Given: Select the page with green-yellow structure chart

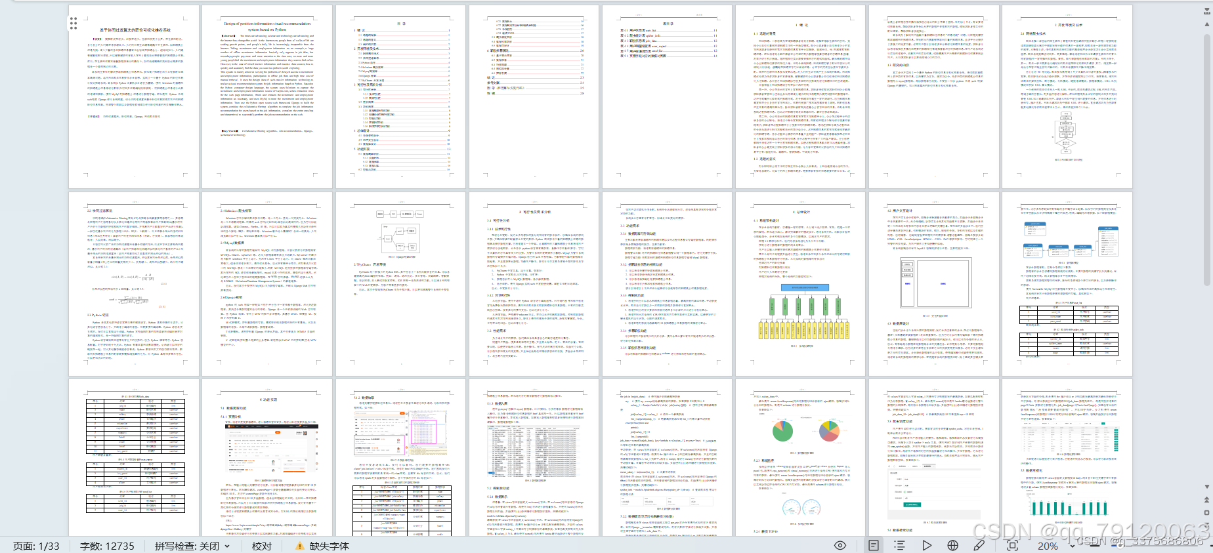Looking at the screenshot, I should [801, 284].
